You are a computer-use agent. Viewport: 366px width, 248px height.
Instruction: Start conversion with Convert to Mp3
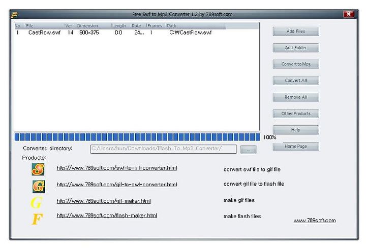[x=296, y=64]
